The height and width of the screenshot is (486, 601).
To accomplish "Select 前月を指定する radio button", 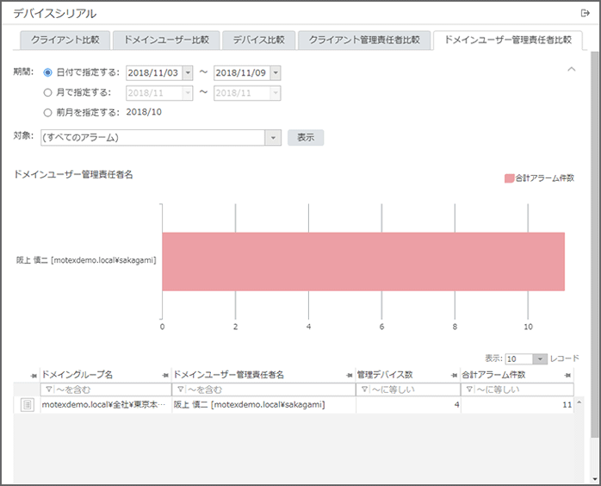I will (x=47, y=112).
